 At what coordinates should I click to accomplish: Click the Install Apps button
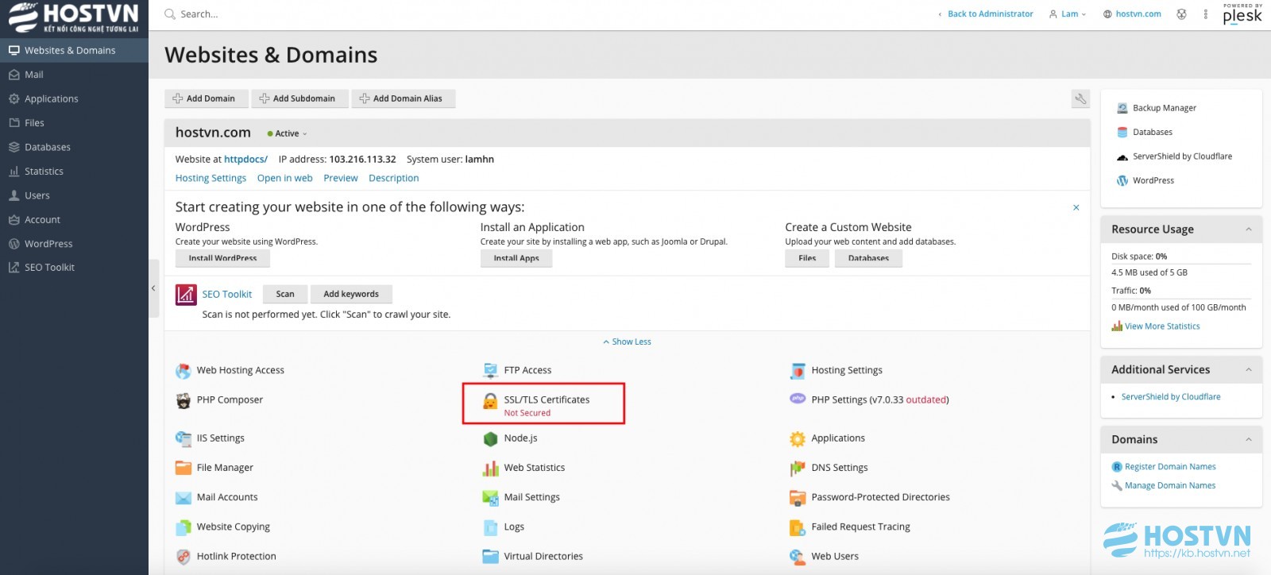click(516, 258)
